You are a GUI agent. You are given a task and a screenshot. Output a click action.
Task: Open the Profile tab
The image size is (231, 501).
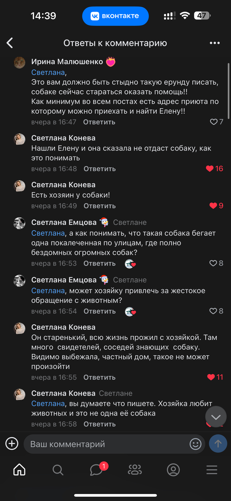click(x=173, y=470)
